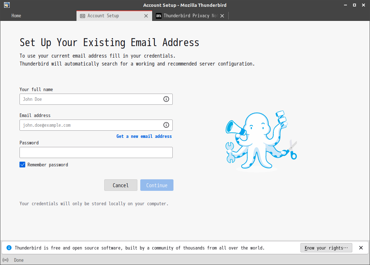Click the Remember password label

(48, 165)
